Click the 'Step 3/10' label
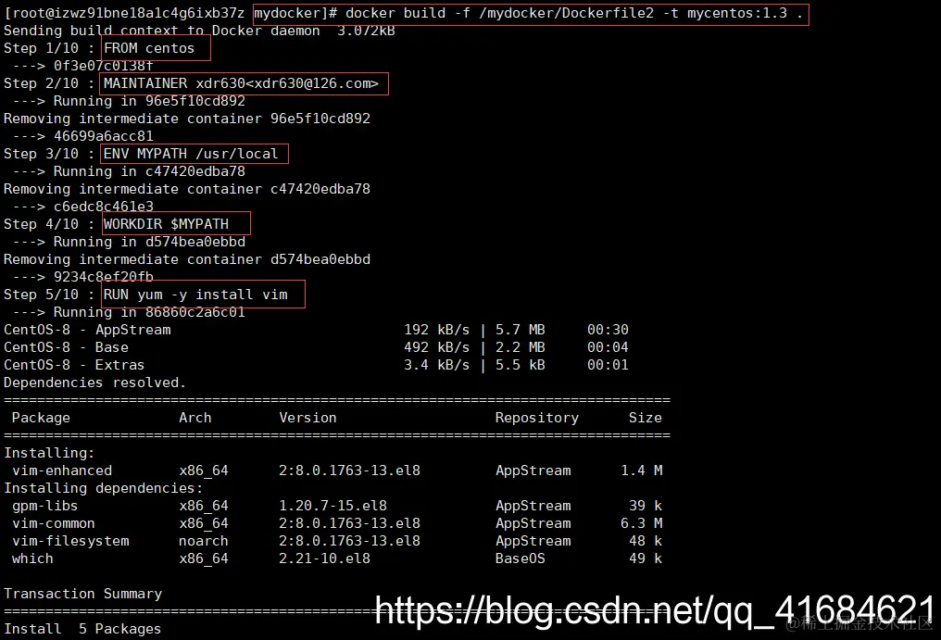 click(x=41, y=154)
